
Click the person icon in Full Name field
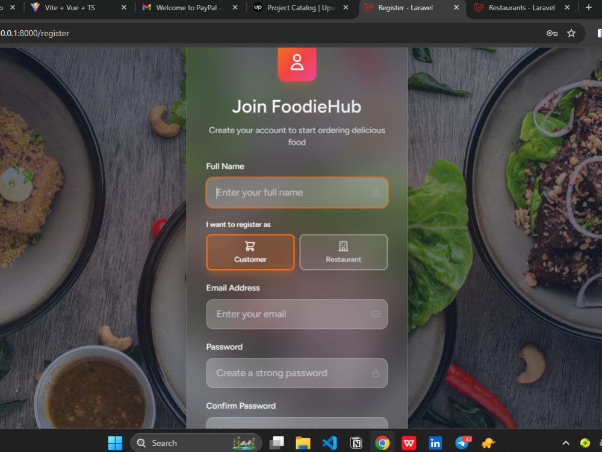tap(376, 193)
